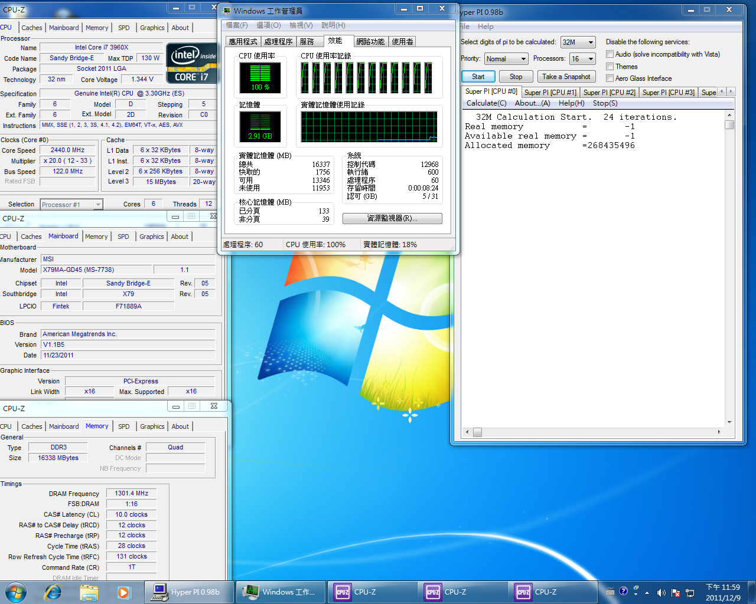Click the Hyper PI vertical scrollbar thumb
Screen dimensions: 756x604
tap(729, 124)
